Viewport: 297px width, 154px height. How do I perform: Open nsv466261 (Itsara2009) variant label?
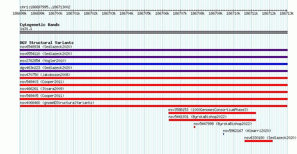(x=42, y=89)
